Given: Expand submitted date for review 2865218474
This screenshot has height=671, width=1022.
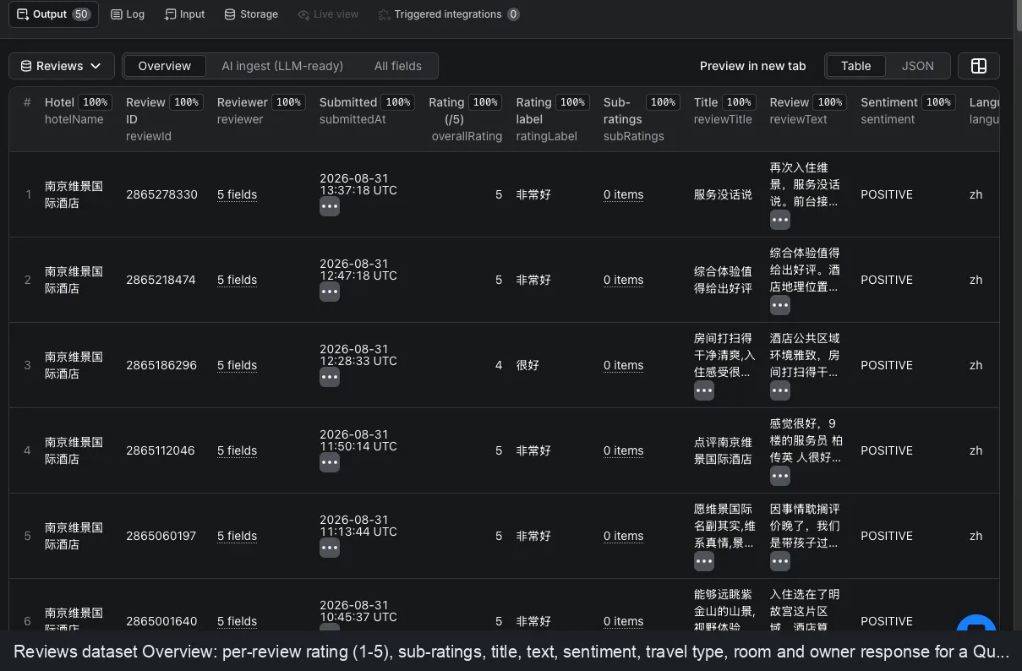Looking at the screenshot, I should (330, 292).
